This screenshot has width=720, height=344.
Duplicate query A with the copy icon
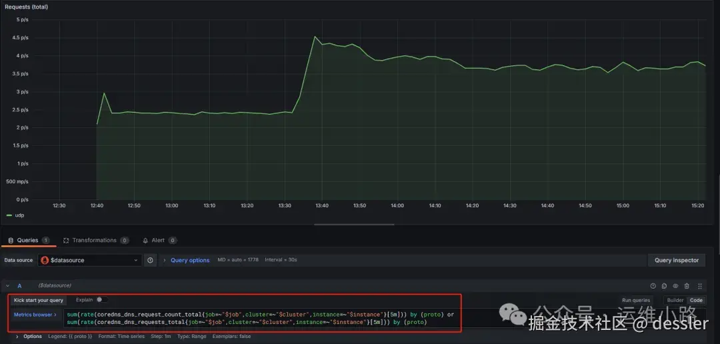664,286
